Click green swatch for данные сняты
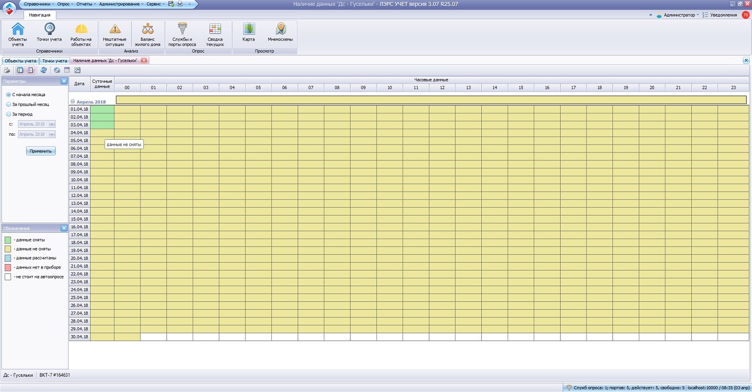Viewport: 752px width, 392px height. pyautogui.click(x=8, y=240)
